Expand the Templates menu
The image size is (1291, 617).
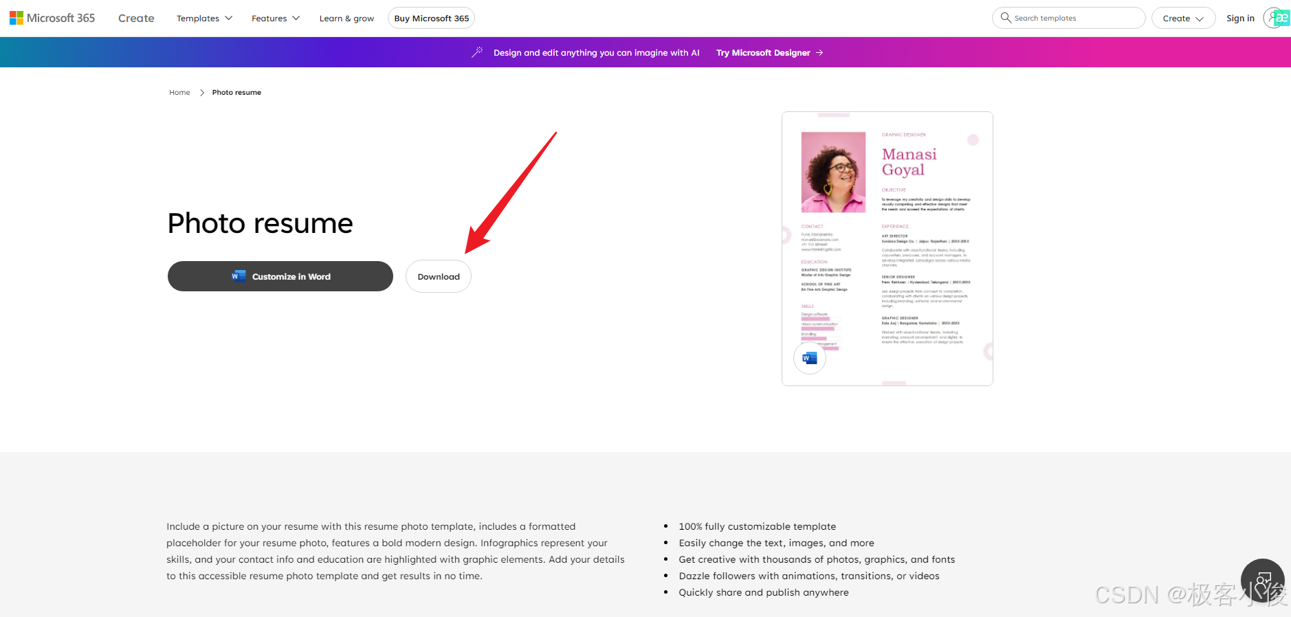(x=204, y=18)
